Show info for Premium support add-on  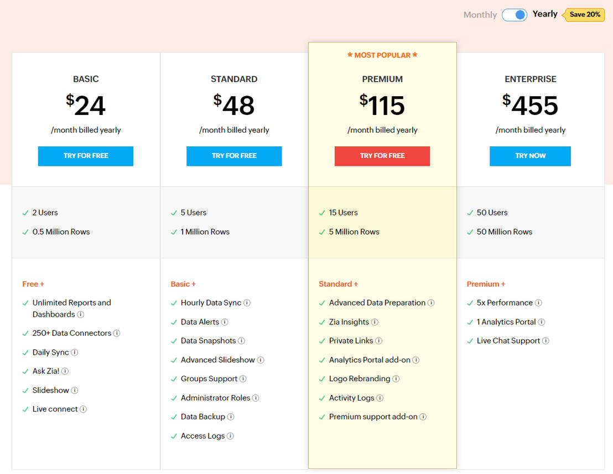point(423,417)
